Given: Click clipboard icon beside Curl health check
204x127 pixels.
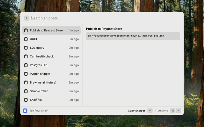Looking at the screenshot, I should [26, 57].
